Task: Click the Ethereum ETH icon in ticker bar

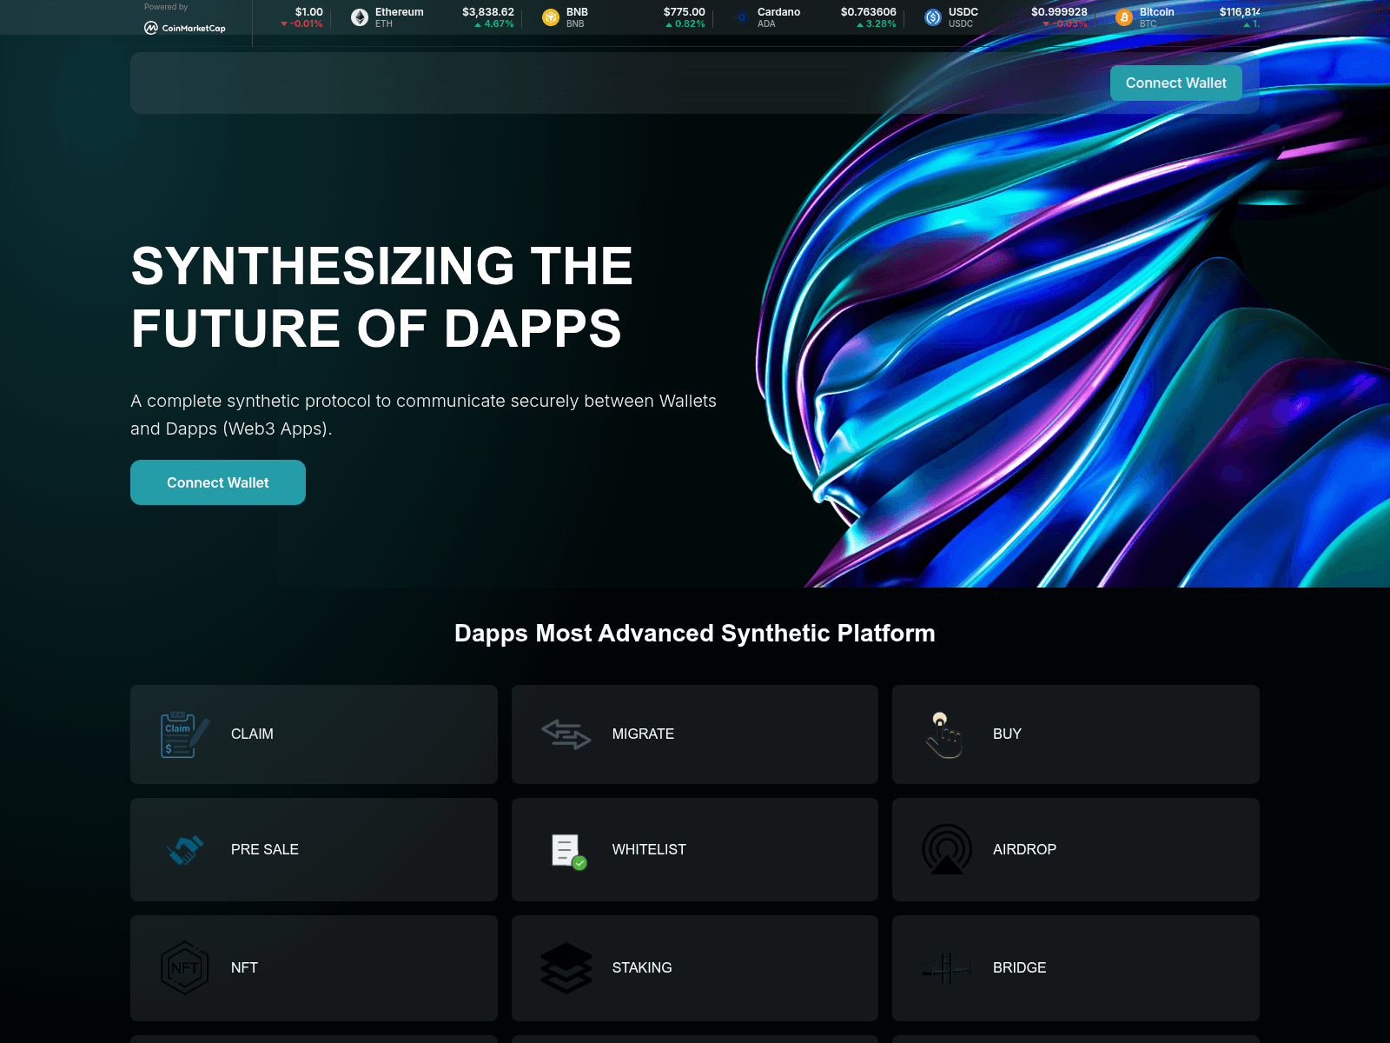Action: 360,17
